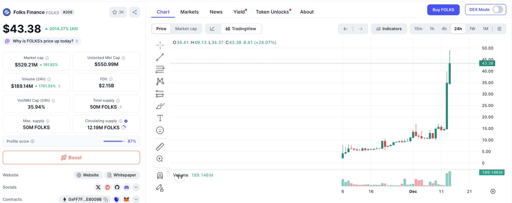This screenshot has height=203, width=512.
Task: Expand the Socials dropdown chevron
Action: [136, 187]
